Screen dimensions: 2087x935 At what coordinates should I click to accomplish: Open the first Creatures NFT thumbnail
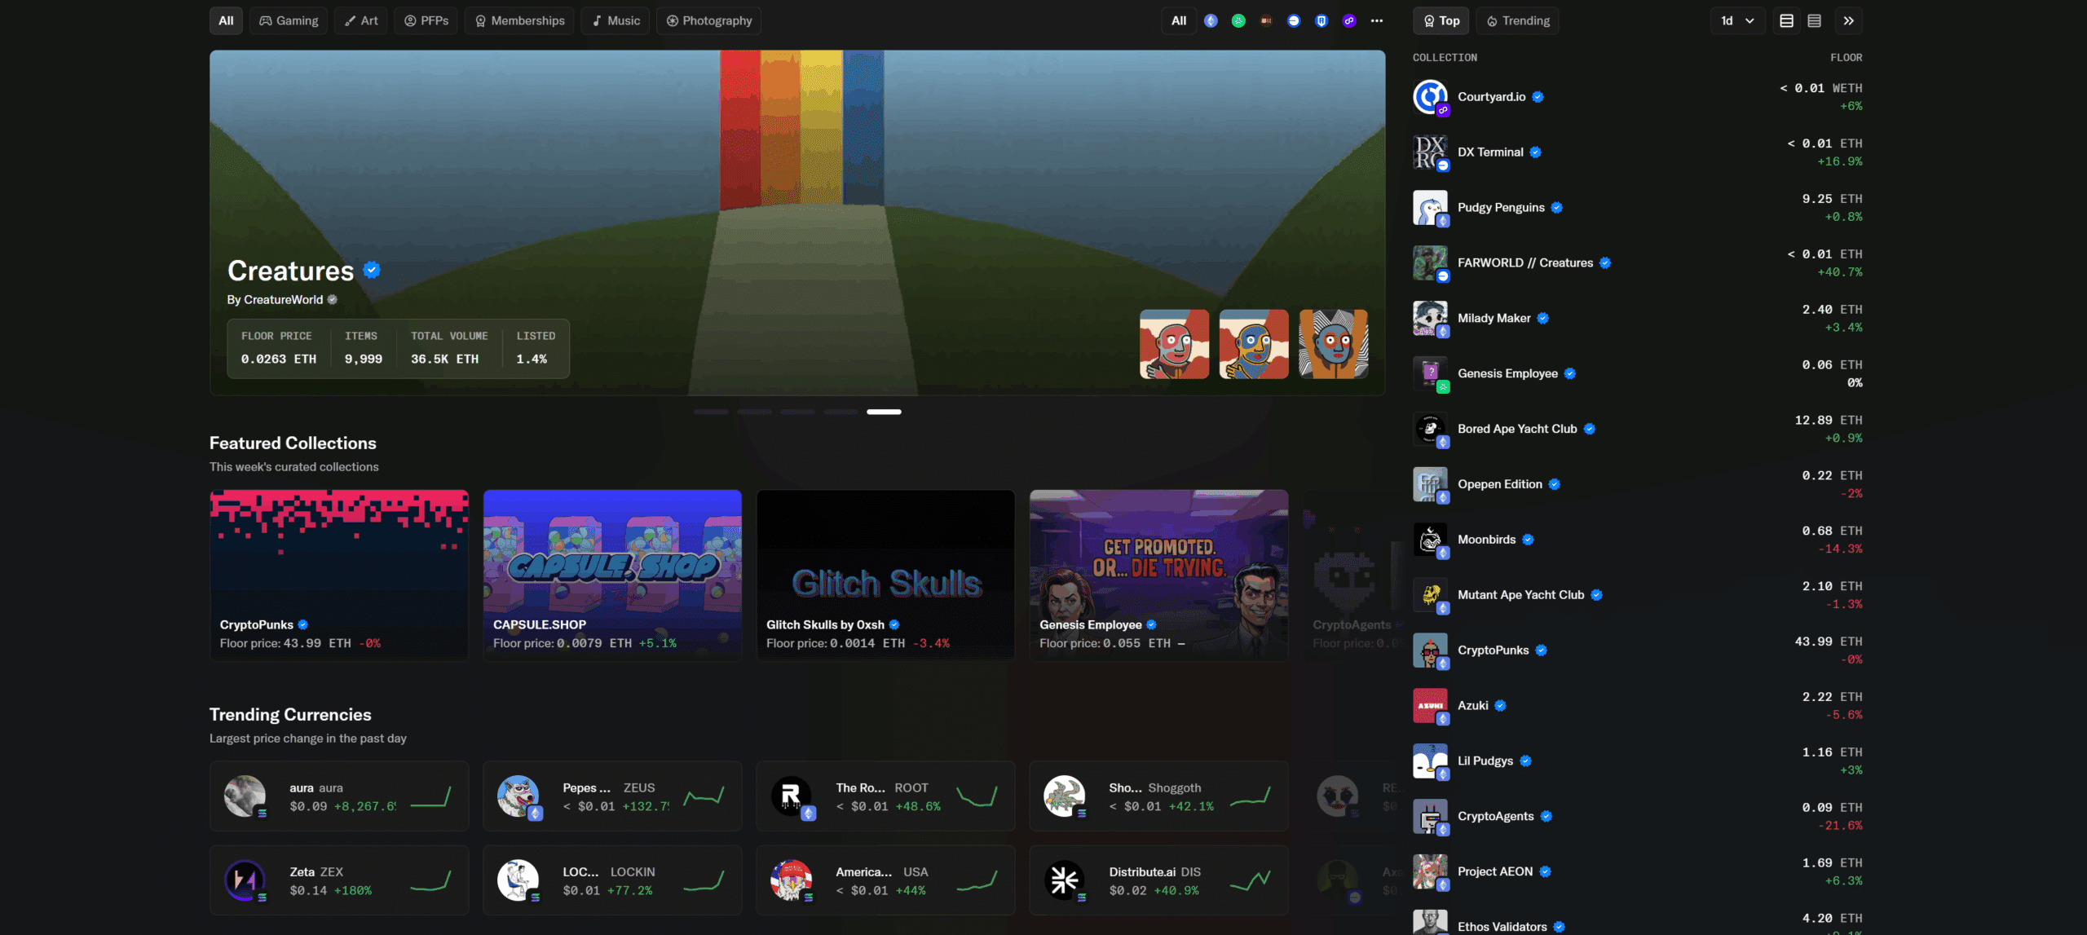tap(1174, 344)
